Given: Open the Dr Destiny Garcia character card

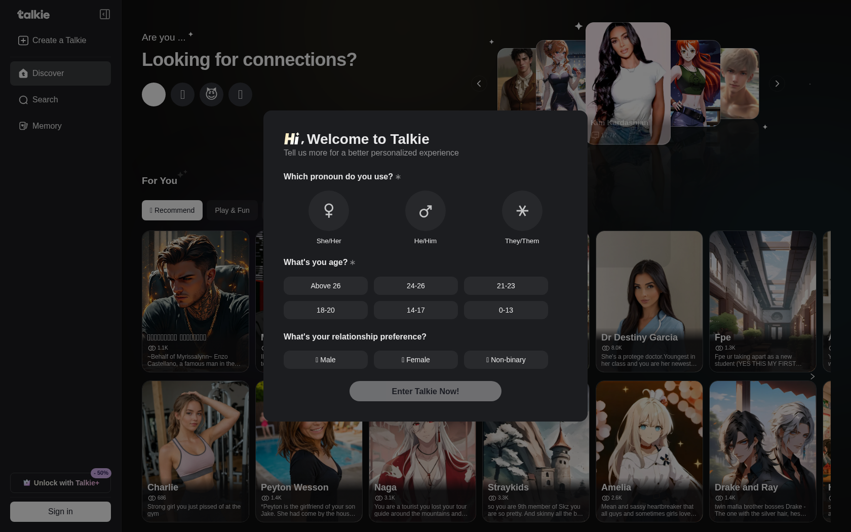Looking at the screenshot, I should 649,301.
